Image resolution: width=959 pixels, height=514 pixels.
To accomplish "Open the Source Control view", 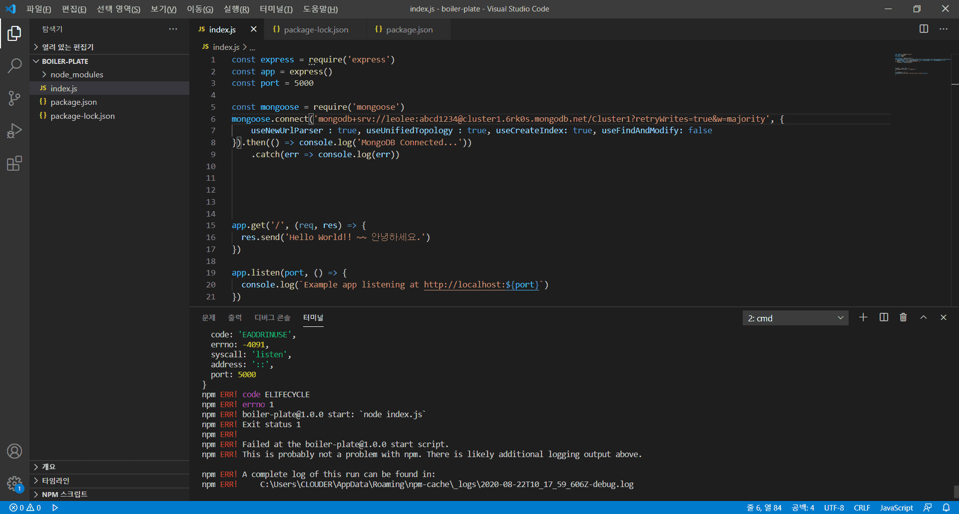I will click(14, 98).
